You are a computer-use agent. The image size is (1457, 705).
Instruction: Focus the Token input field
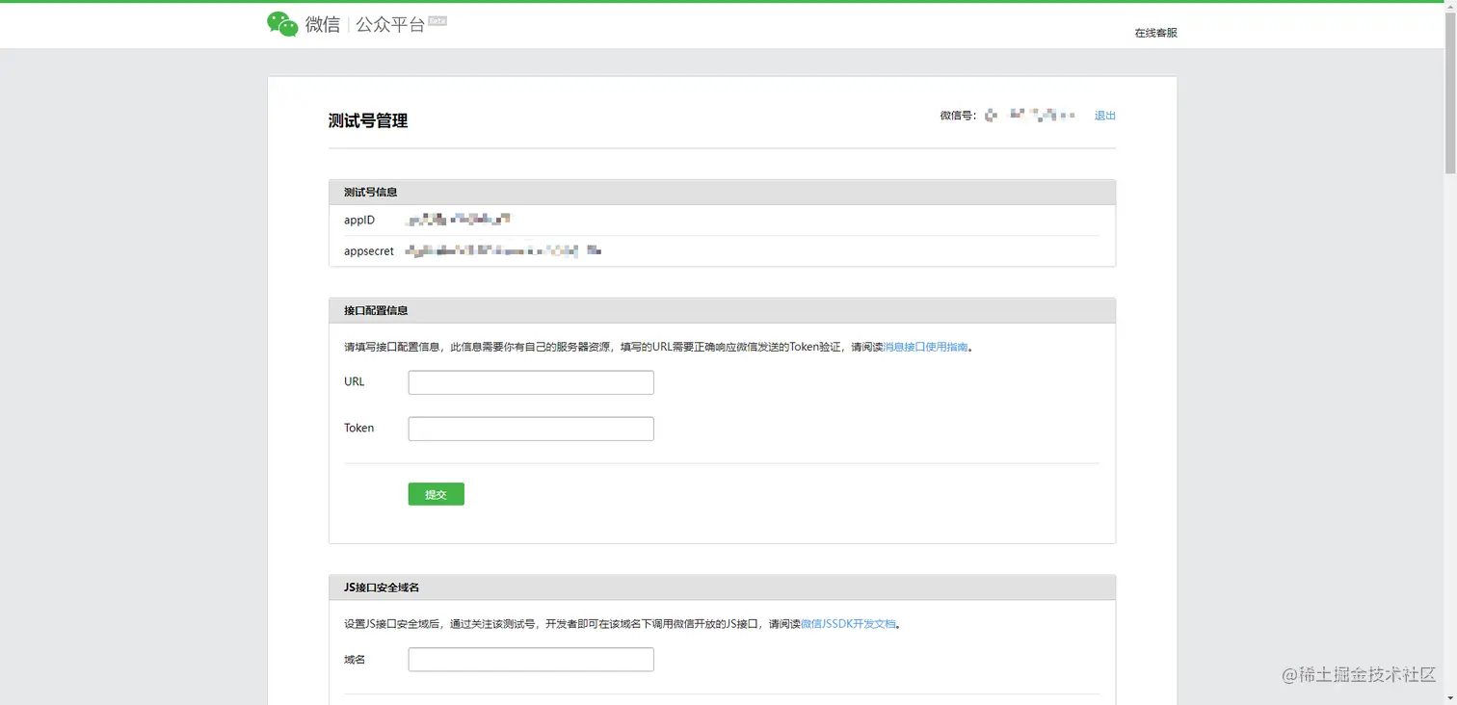(x=531, y=429)
